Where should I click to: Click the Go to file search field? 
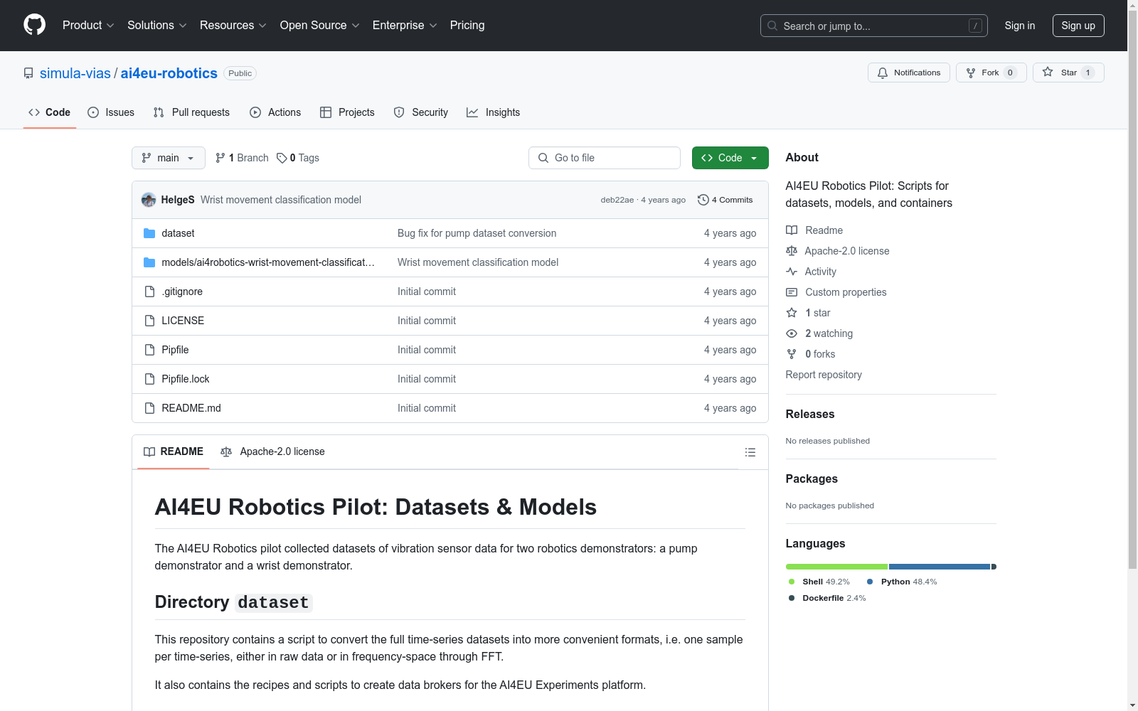pyautogui.click(x=605, y=158)
